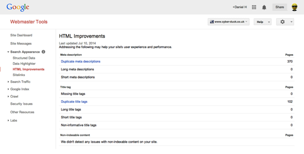Open Duplicate title tags link
This screenshot has height=154, width=304.
coord(74,101)
